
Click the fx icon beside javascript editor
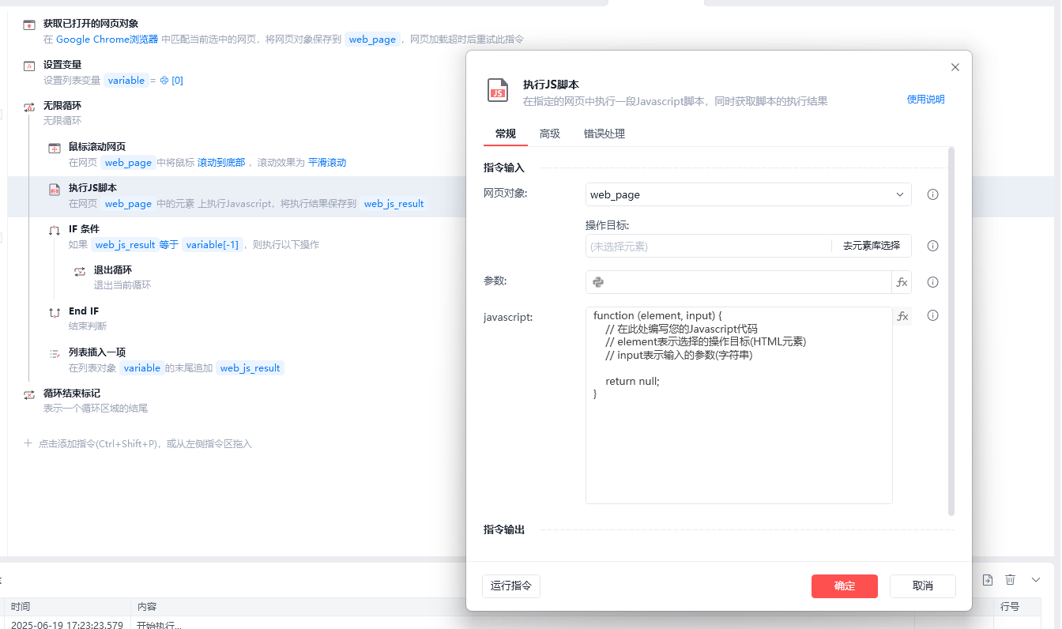coord(902,316)
